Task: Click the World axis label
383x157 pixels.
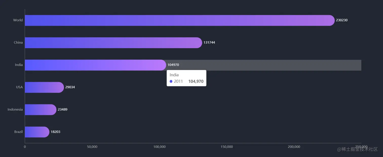Action: tap(18, 20)
